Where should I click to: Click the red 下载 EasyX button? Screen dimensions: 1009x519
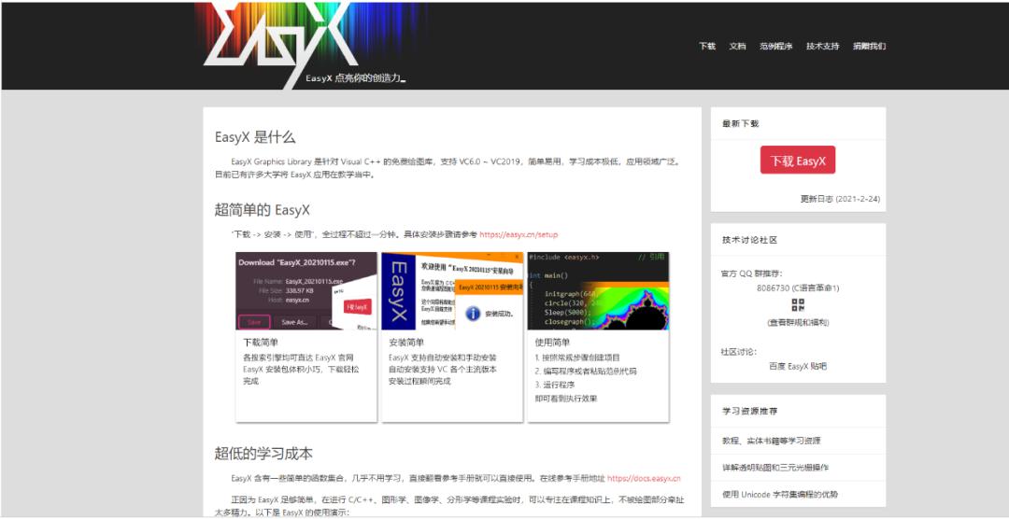[x=798, y=161]
